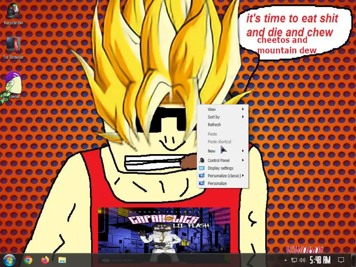The height and width of the screenshot is (267, 356).
Task: Expand the arrow next to New
Action: coord(243,151)
